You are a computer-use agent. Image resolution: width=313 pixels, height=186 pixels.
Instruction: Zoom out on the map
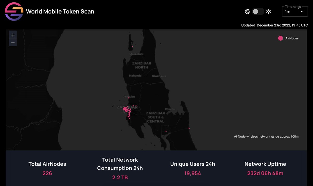(13, 42)
